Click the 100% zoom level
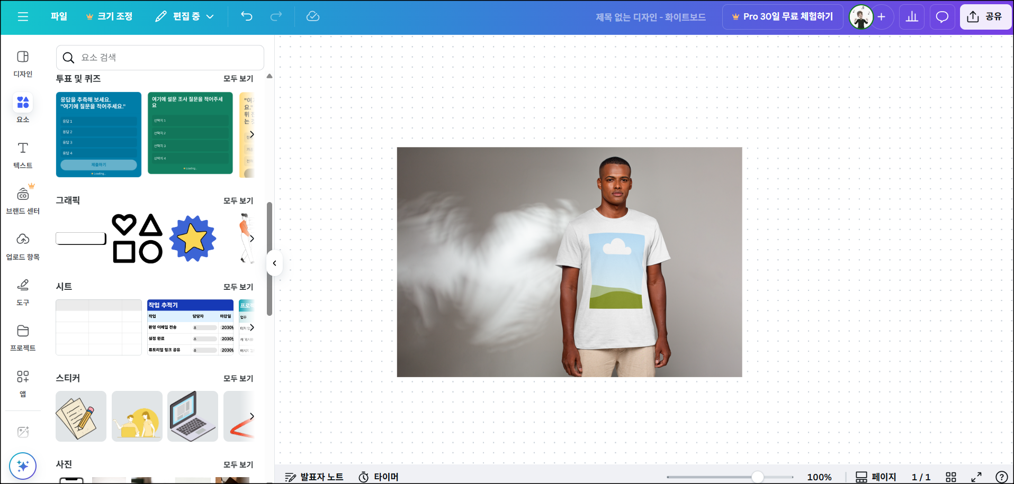The width and height of the screenshot is (1014, 484). [x=819, y=477]
